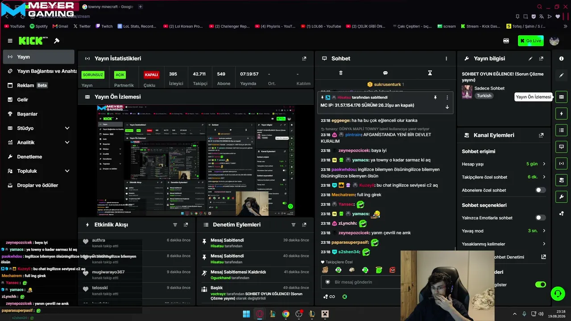The image size is (571, 321).
Task: Toggle the list icon panel in right rail
Action: click(x=561, y=130)
